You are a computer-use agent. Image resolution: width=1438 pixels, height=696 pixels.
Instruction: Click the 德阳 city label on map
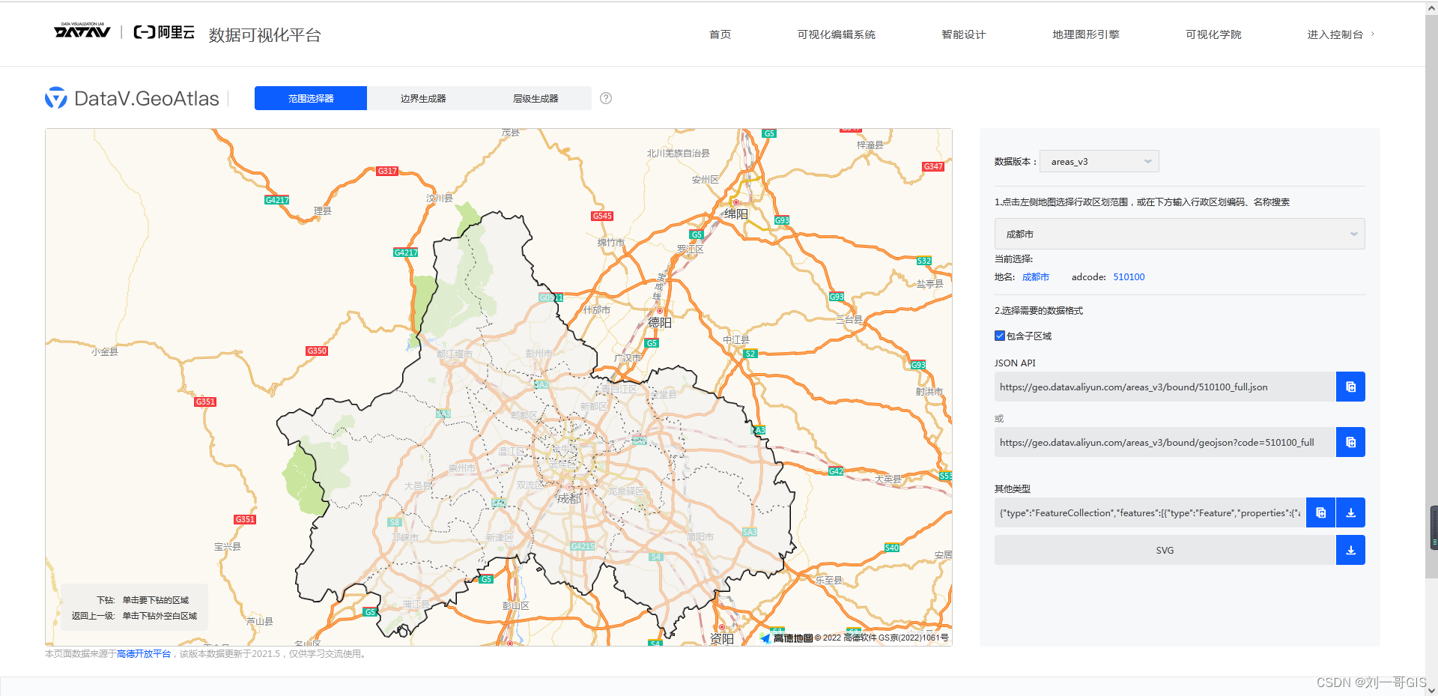coord(660,323)
